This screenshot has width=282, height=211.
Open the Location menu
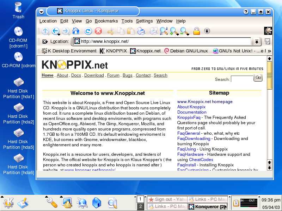pos(48,21)
